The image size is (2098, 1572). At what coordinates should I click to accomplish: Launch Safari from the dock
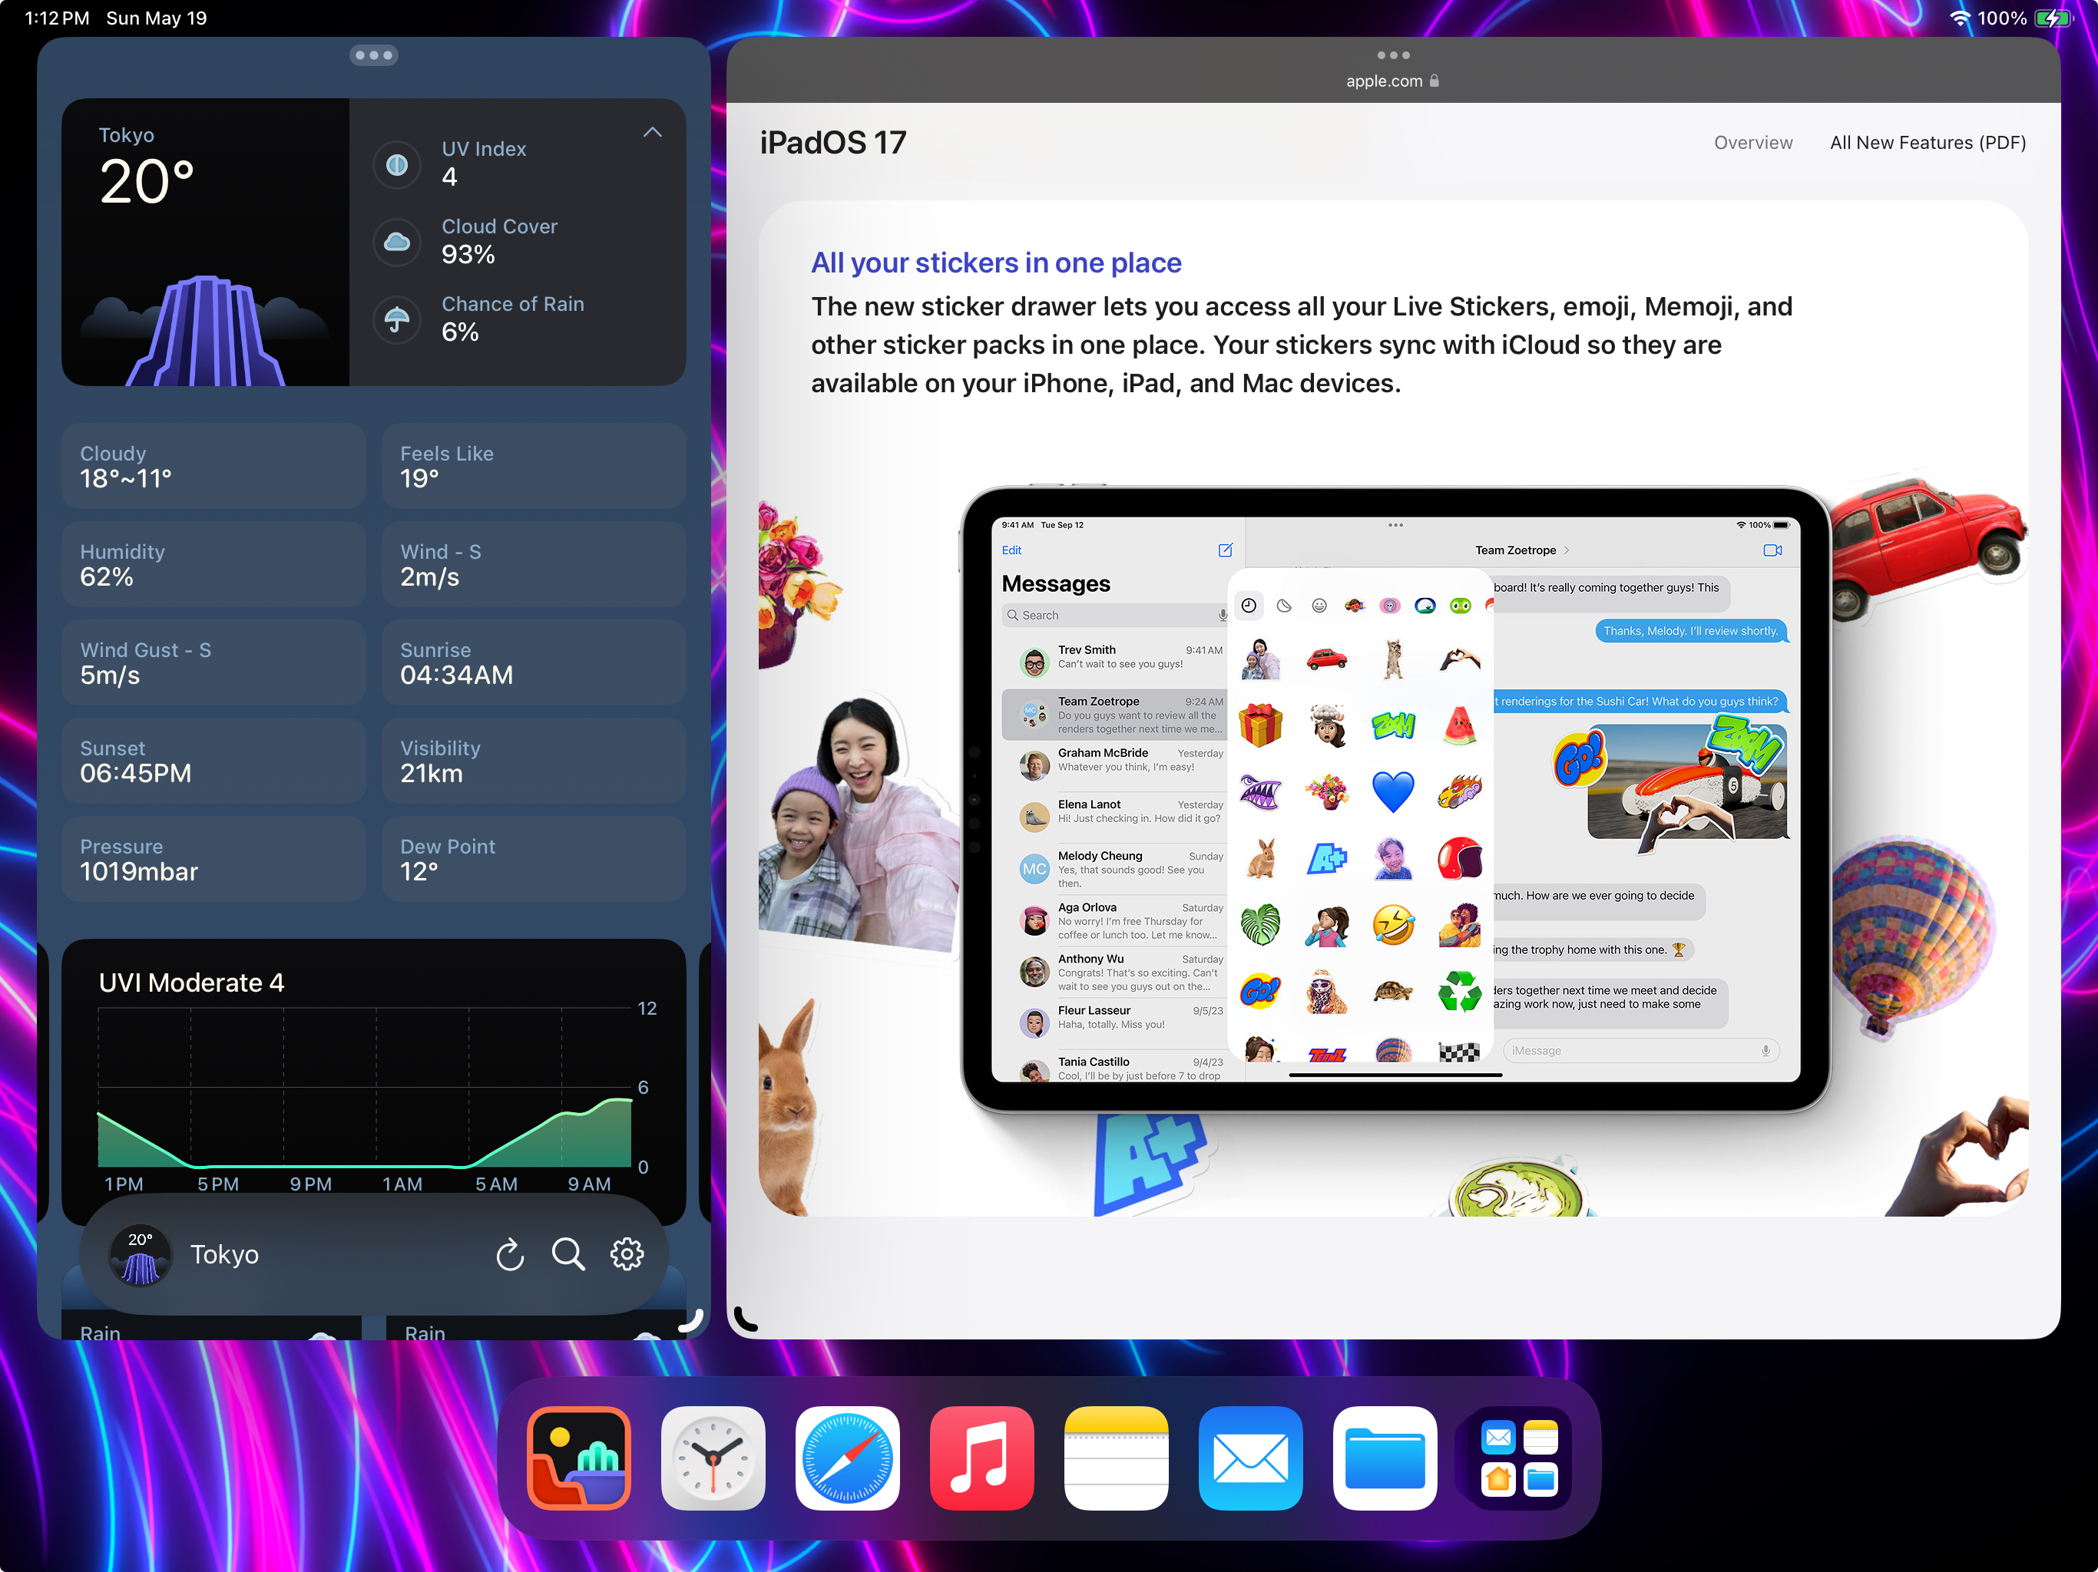click(848, 1458)
